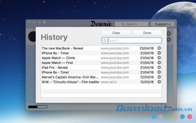Select W.M. - "Circuito chiuso" - Film inedito
Screen dimensions: 196x123
(101, 82)
